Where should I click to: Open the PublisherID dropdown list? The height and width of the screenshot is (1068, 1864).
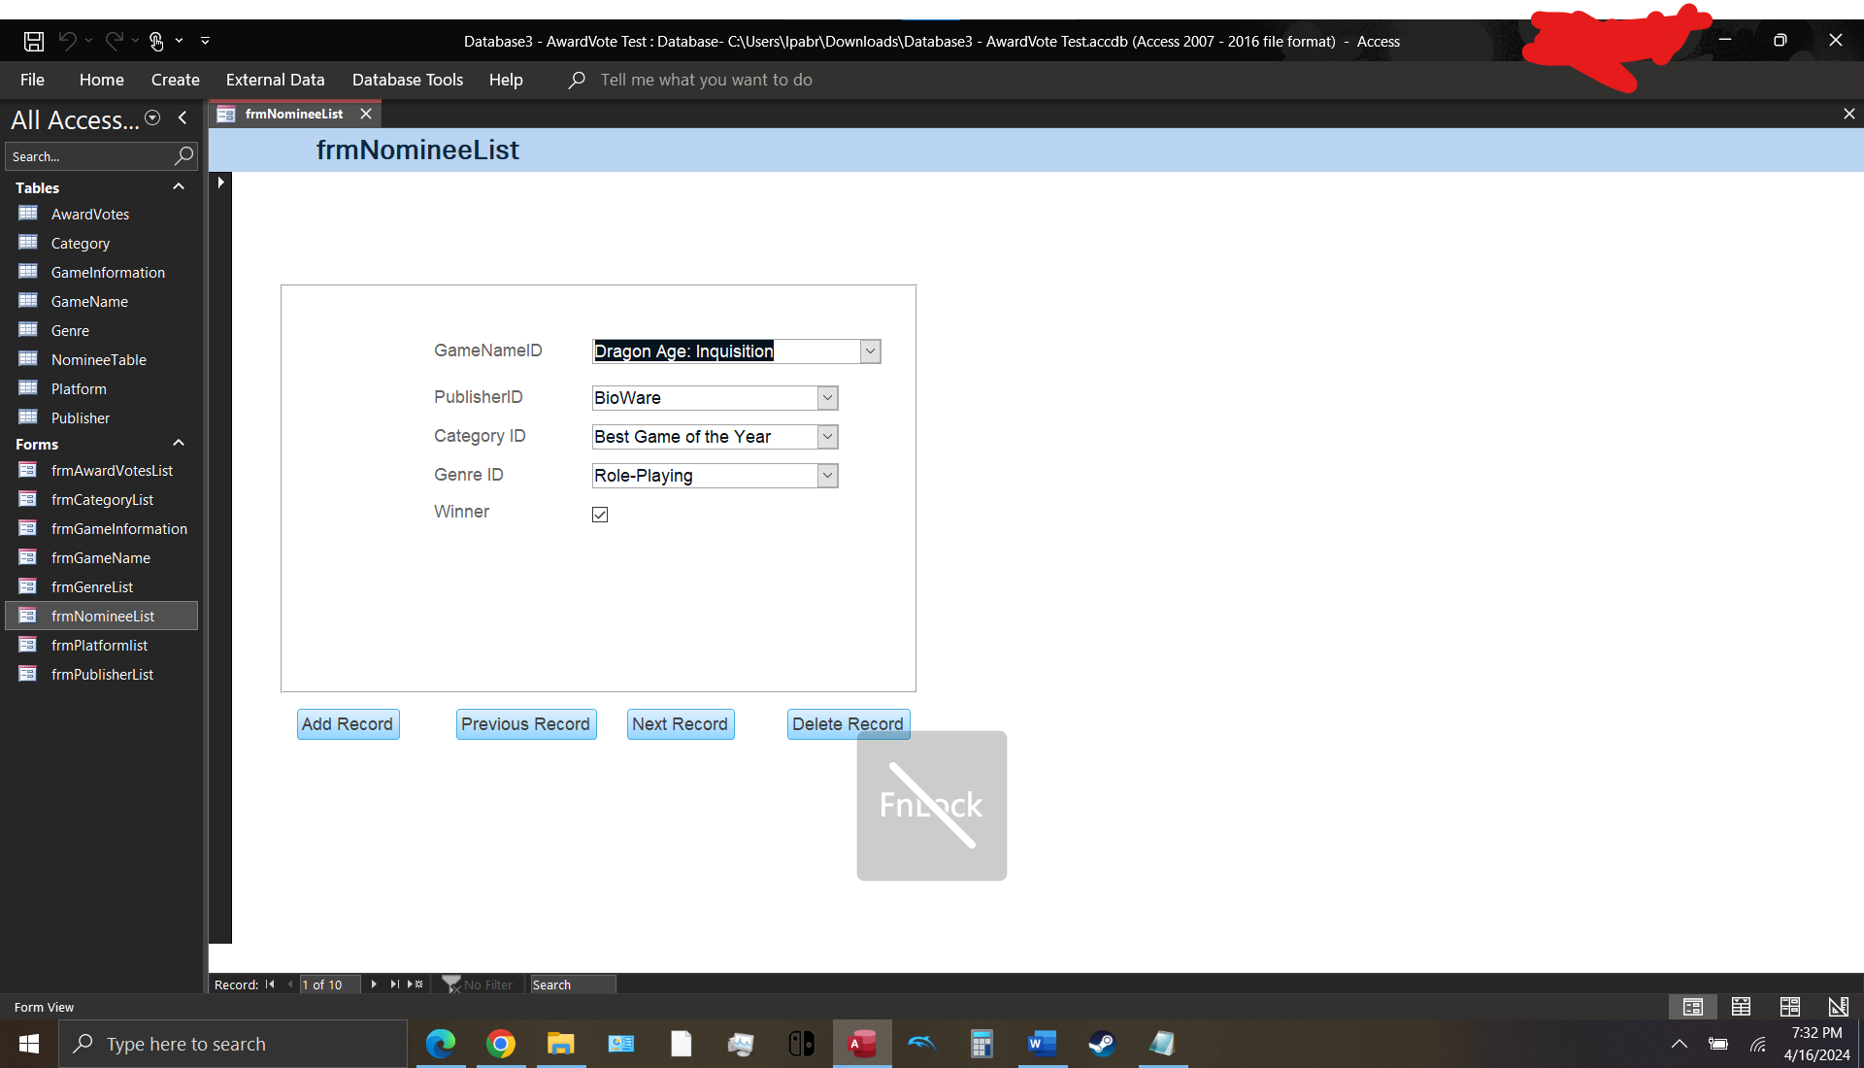[827, 398]
